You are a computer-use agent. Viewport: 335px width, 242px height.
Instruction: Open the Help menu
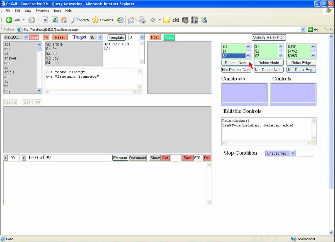pos(68,11)
